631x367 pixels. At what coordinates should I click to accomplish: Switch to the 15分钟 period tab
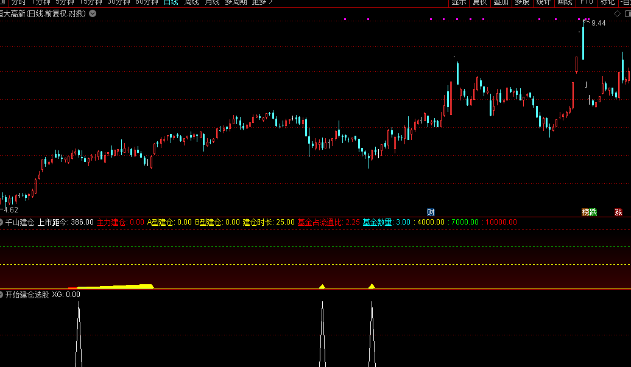(91, 2)
